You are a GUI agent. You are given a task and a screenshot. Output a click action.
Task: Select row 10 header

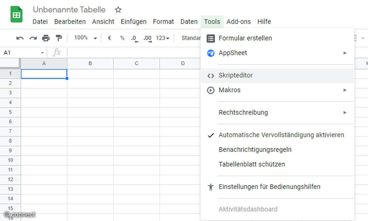pos(10,160)
